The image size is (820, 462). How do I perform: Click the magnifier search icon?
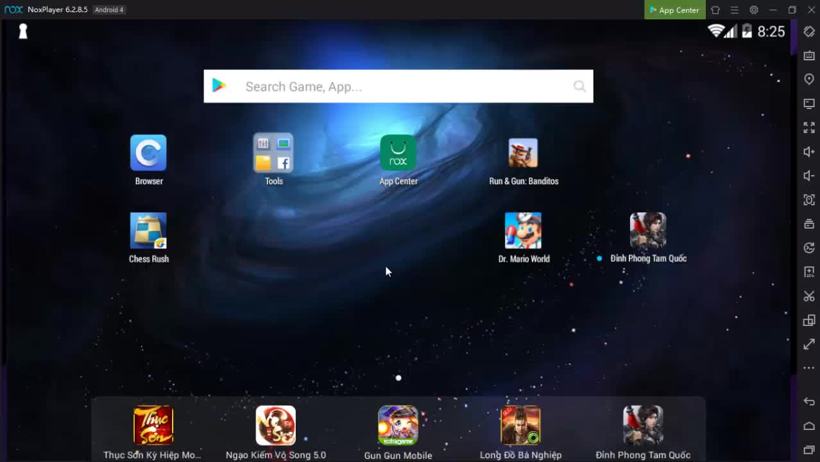[579, 86]
